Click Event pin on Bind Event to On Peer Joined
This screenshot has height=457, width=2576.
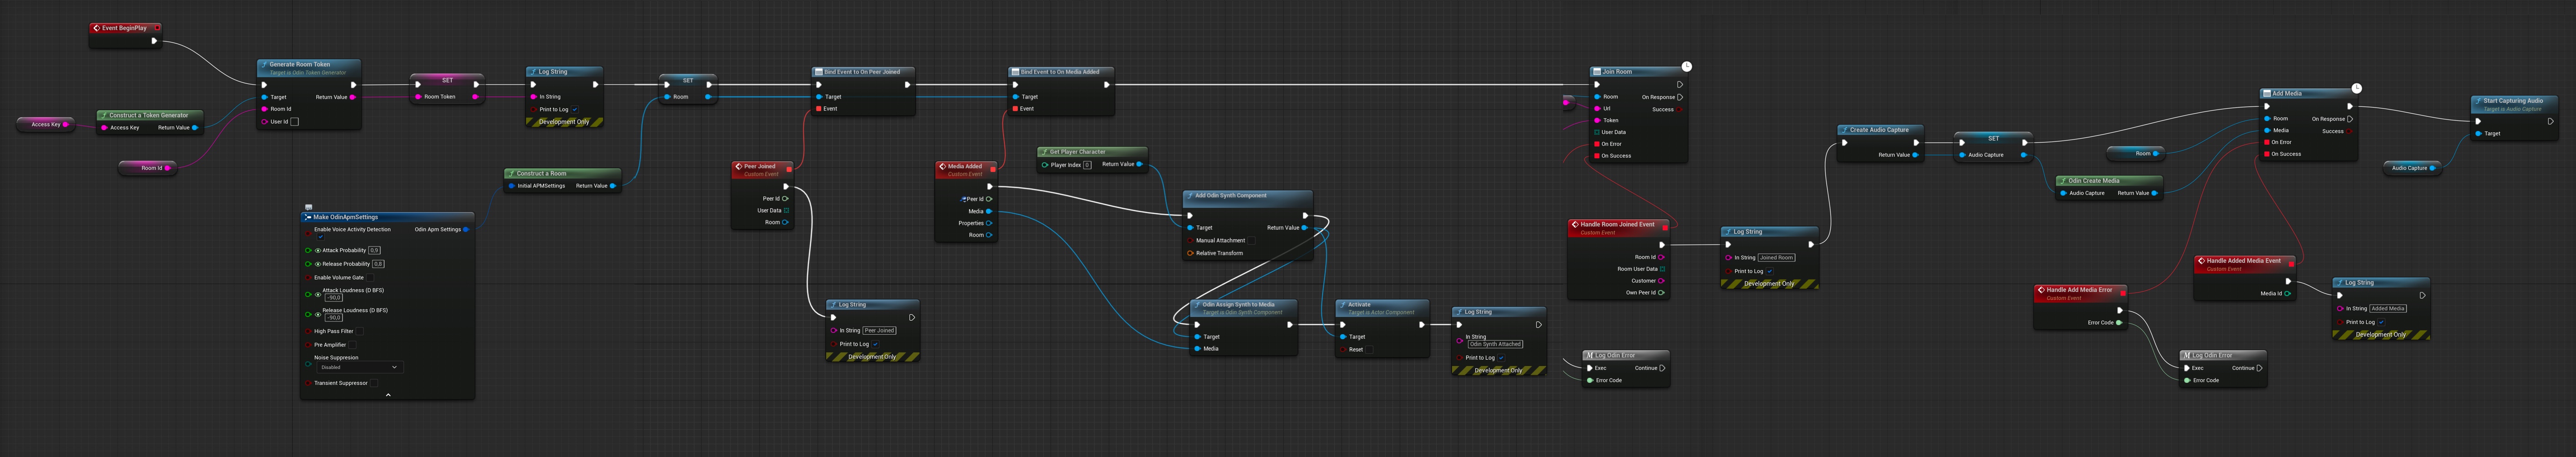pyautogui.click(x=819, y=109)
